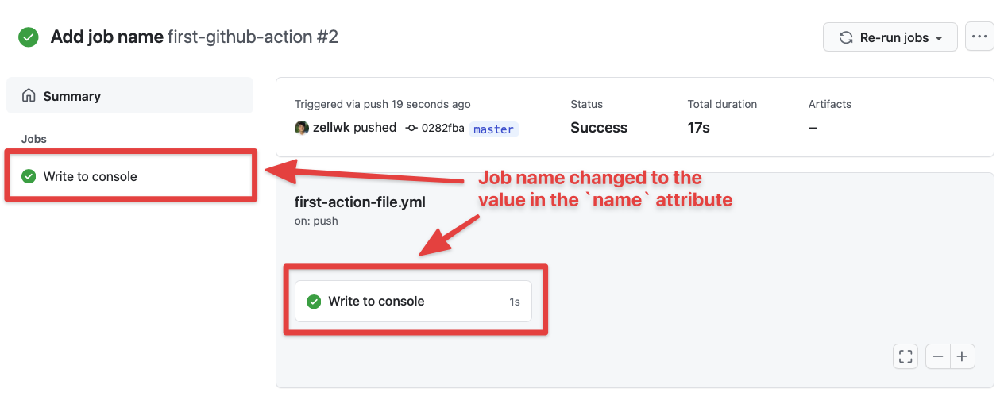Click the home icon beside Summary
1004x400 pixels.
click(29, 96)
